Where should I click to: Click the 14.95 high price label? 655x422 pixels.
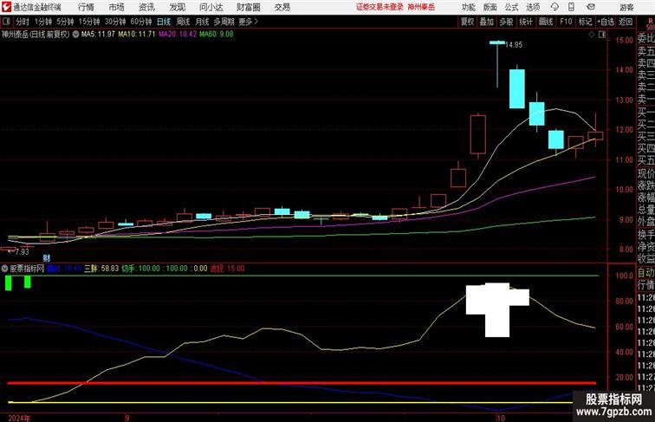(x=514, y=45)
